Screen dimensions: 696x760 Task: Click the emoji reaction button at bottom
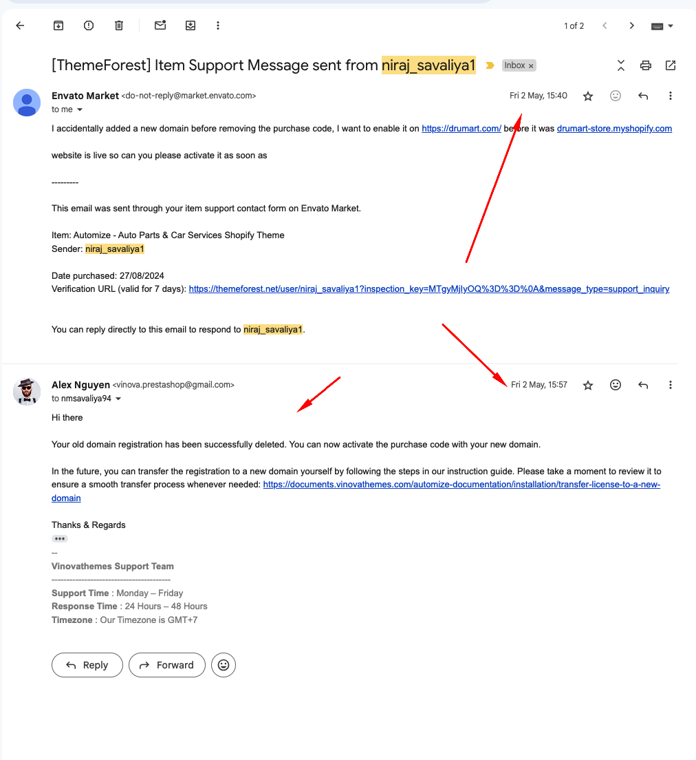click(224, 665)
